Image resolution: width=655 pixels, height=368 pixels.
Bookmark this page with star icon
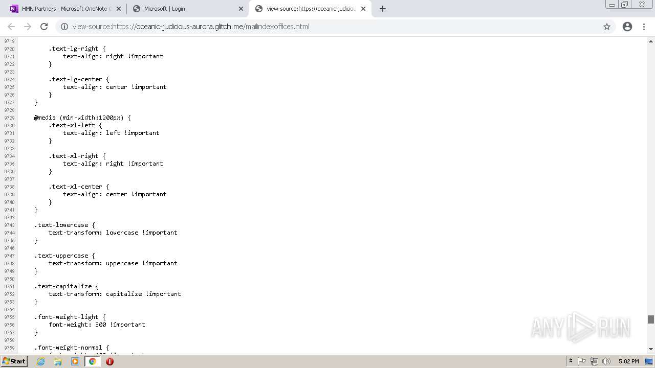(607, 27)
